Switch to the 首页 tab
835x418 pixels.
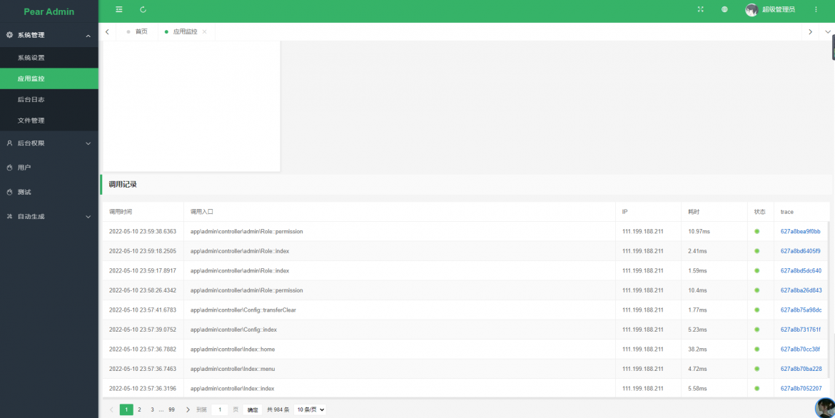(x=137, y=32)
